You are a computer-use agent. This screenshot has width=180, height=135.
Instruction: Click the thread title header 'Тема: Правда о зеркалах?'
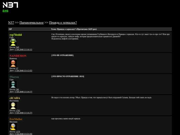click(x=74, y=29)
